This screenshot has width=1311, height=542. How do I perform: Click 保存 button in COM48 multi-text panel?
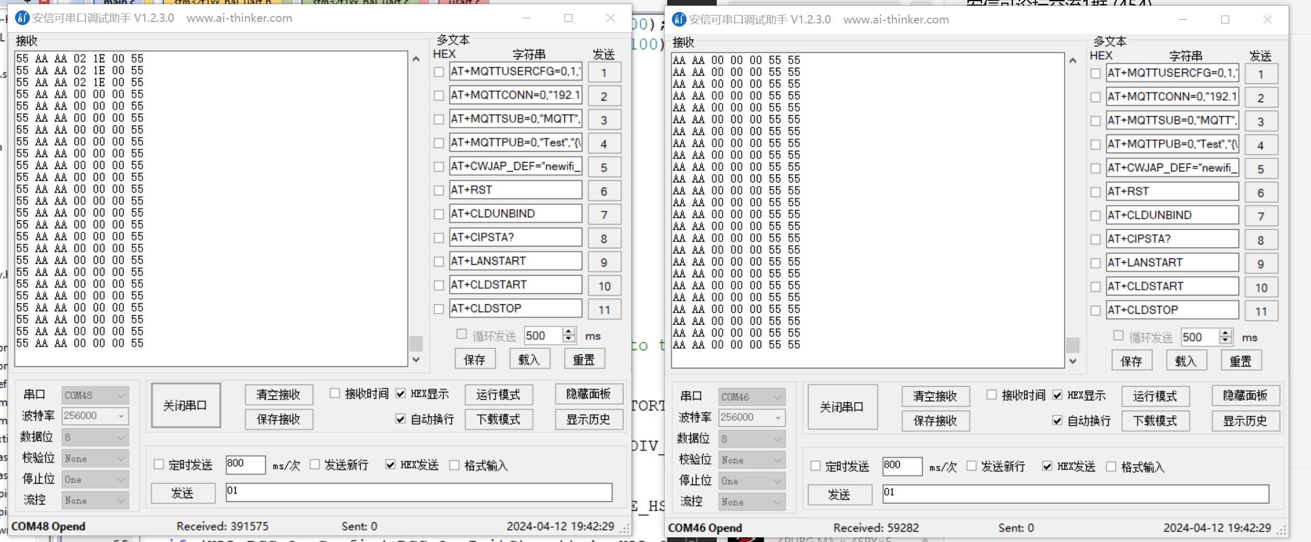click(475, 360)
